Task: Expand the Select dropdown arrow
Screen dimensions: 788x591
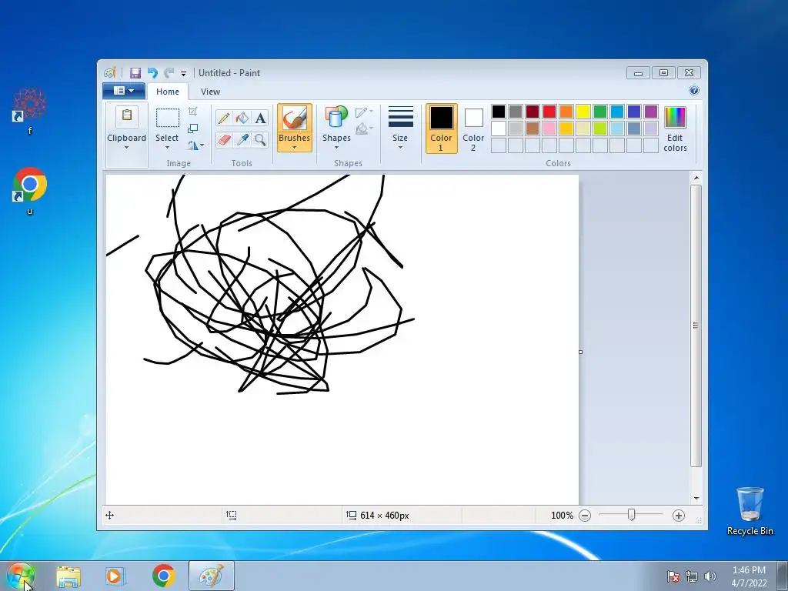Action: [167, 148]
